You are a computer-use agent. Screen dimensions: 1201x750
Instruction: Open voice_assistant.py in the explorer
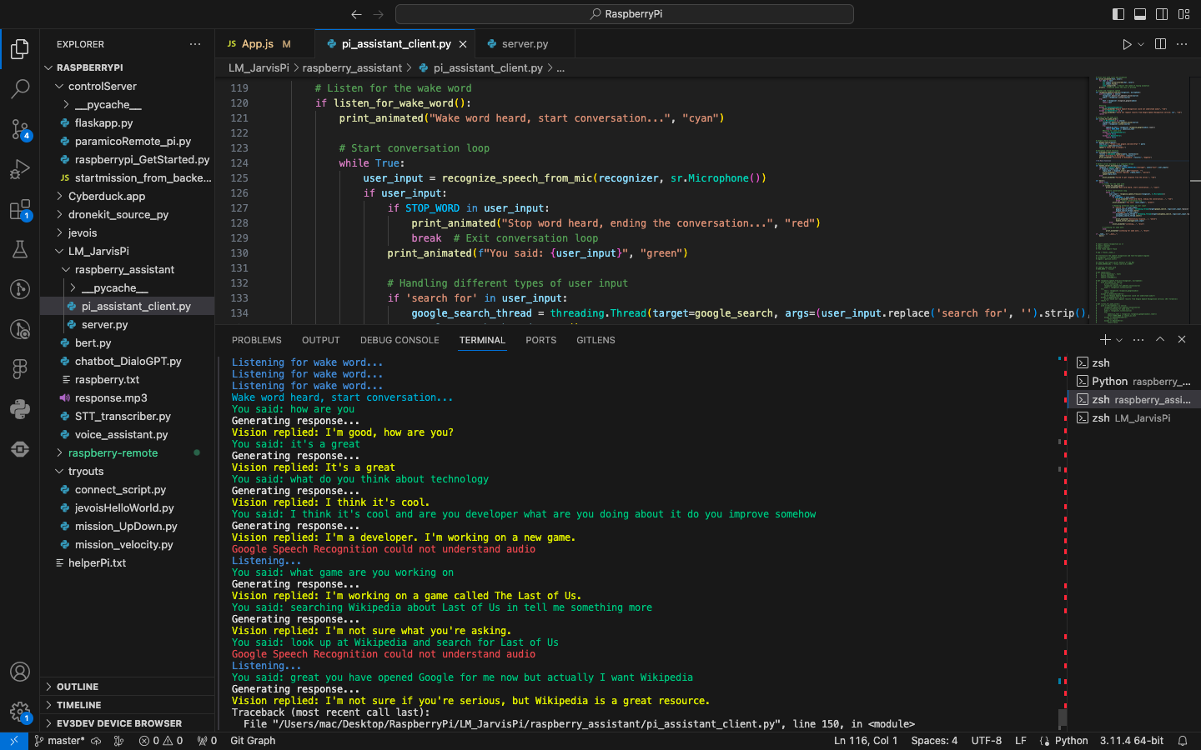(128, 434)
